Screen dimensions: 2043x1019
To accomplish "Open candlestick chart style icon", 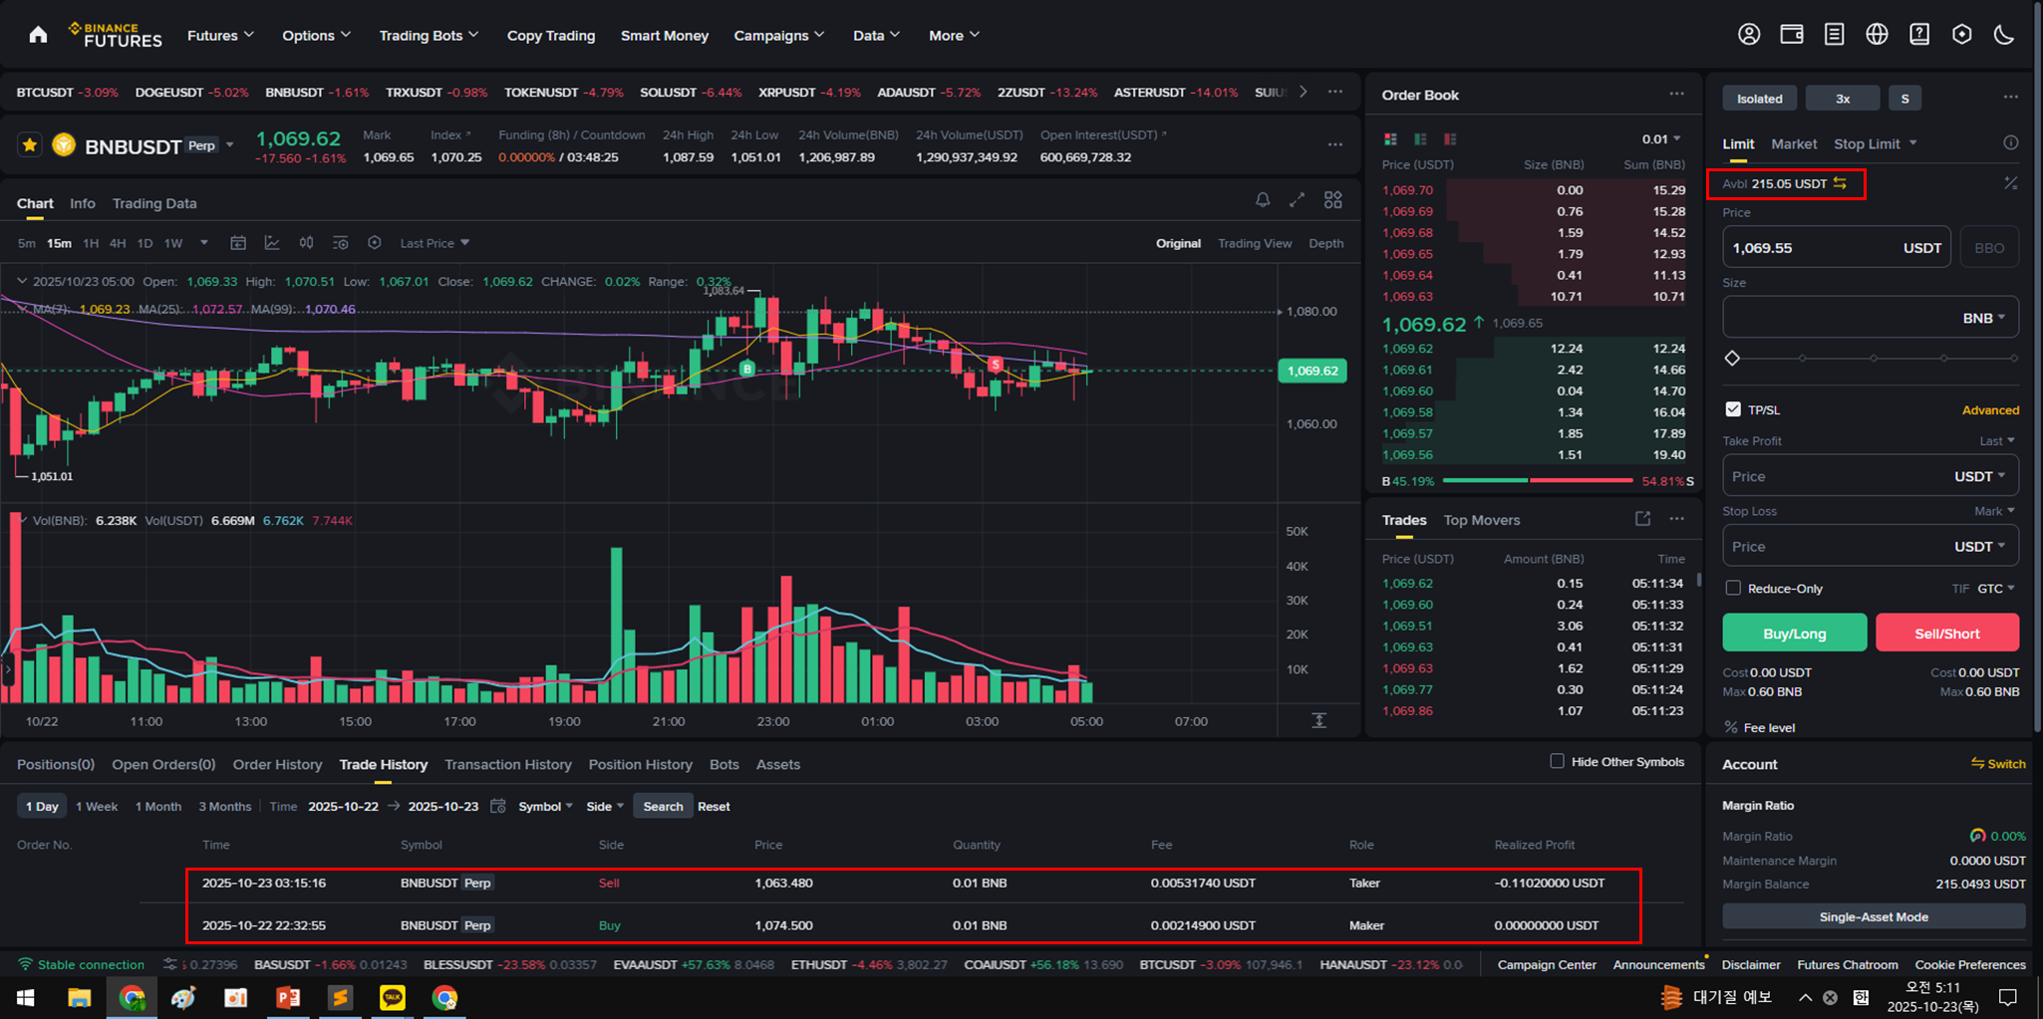I will (306, 243).
